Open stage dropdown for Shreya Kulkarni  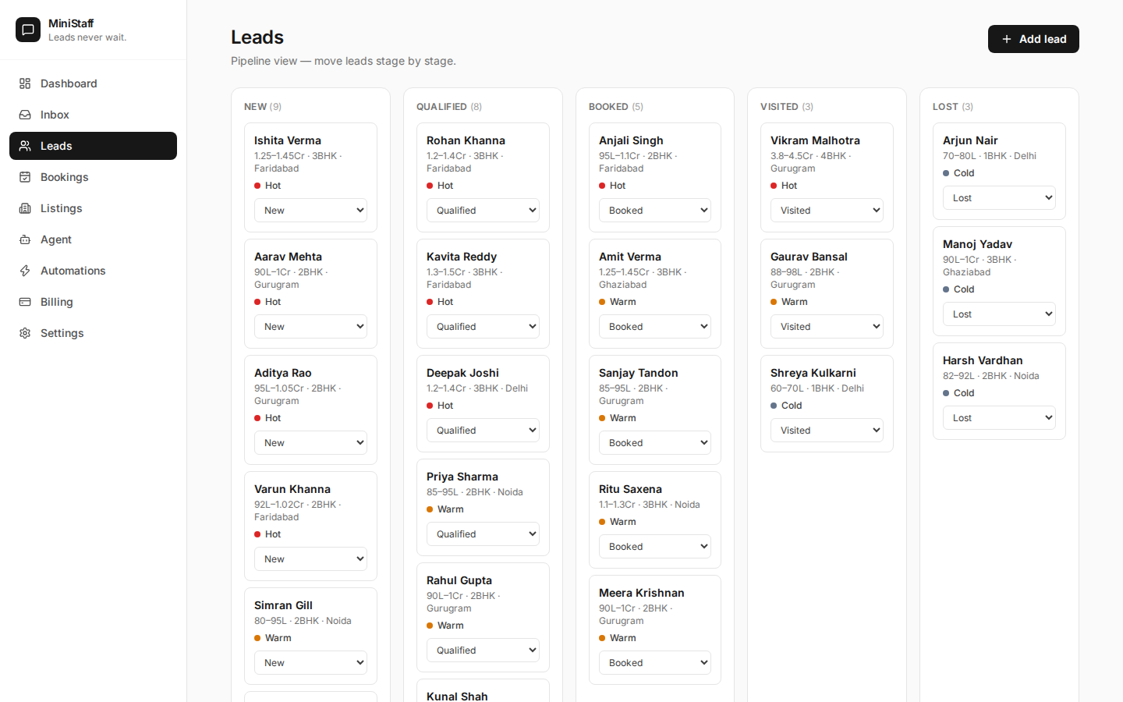[x=827, y=431]
